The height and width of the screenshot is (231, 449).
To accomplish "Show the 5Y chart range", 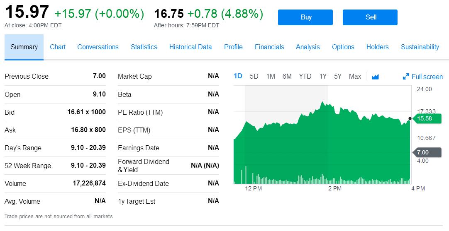I will tap(338, 76).
